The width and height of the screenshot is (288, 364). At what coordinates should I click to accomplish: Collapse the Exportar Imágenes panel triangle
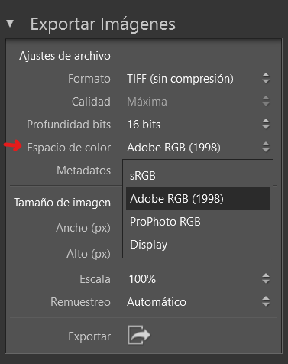coord(10,24)
